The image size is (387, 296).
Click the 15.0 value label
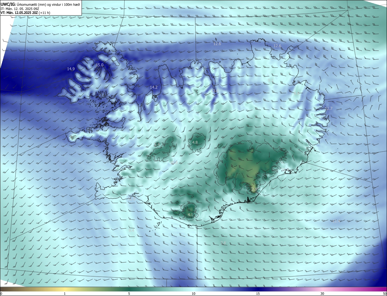tap(99, 65)
